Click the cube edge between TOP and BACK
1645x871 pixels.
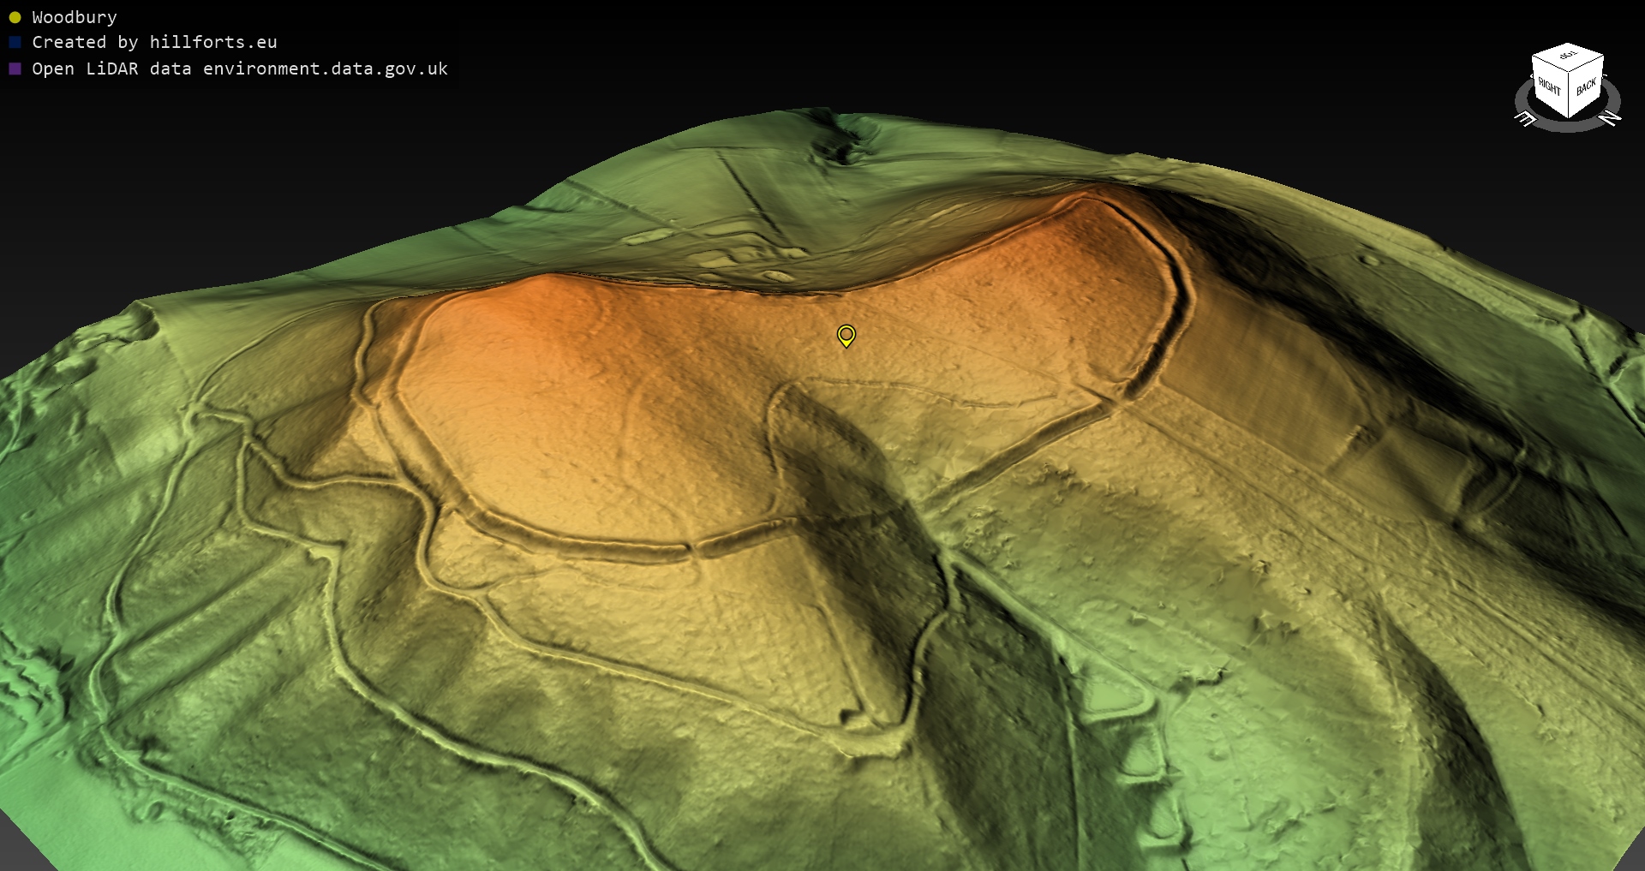[x=1586, y=64]
